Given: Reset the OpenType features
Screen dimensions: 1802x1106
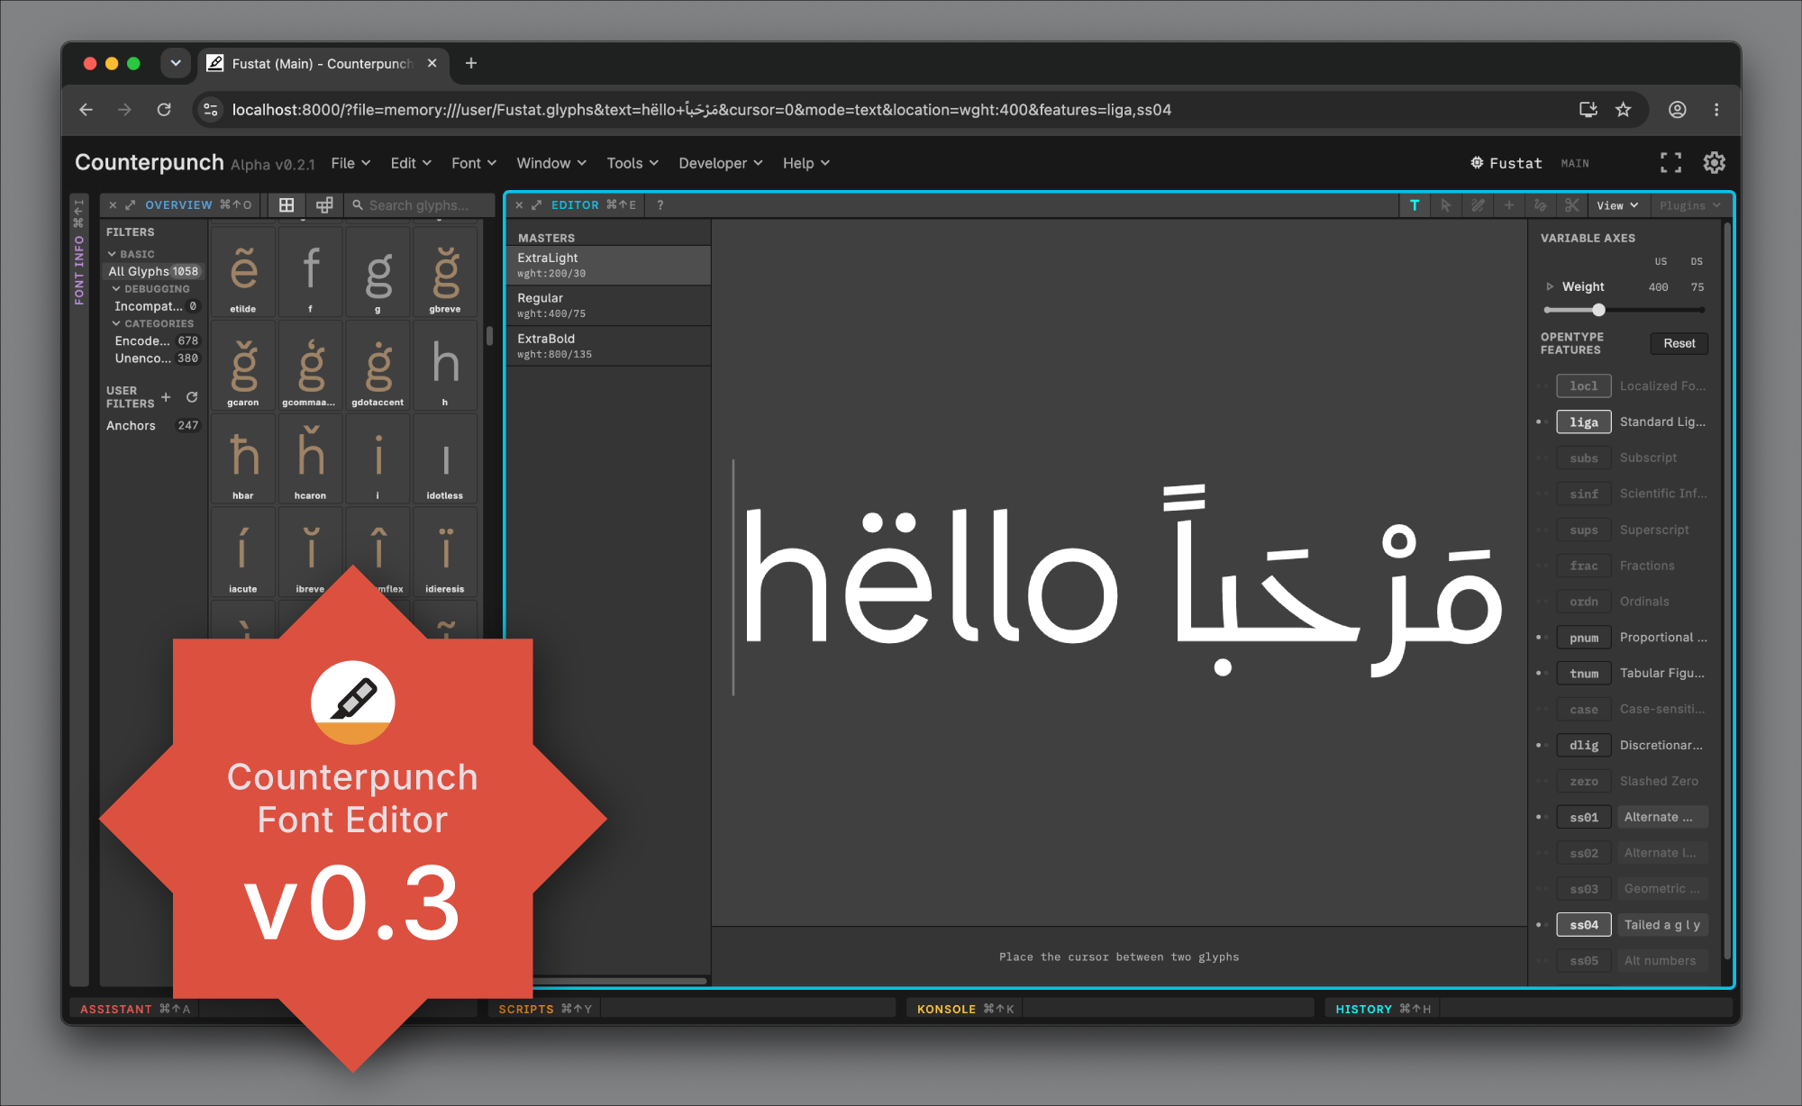Looking at the screenshot, I should (x=1679, y=343).
